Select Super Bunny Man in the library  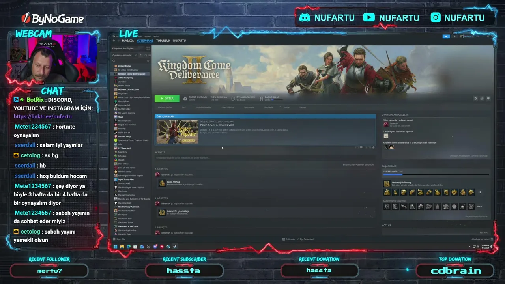point(126,179)
